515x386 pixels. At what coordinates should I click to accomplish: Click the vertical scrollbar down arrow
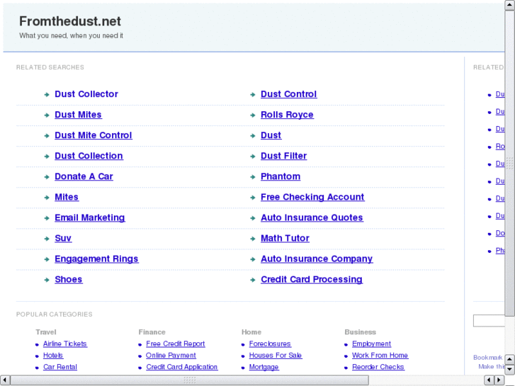509,368
